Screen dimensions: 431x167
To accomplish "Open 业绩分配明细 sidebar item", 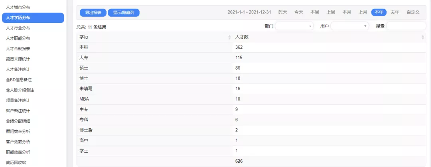I will [18, 121].
